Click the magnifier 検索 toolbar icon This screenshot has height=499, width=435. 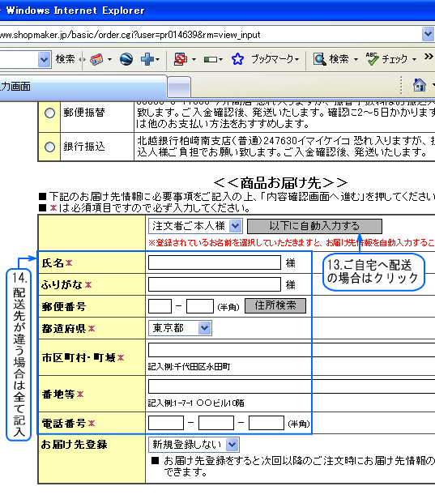coord(319,59)
